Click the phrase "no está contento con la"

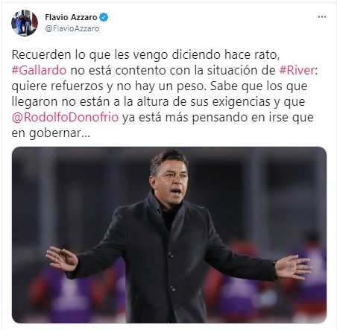pos(136,70)
